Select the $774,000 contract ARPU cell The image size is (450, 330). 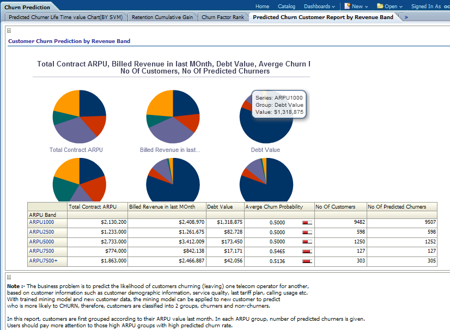pyautogui.click(x=98, y=251)
